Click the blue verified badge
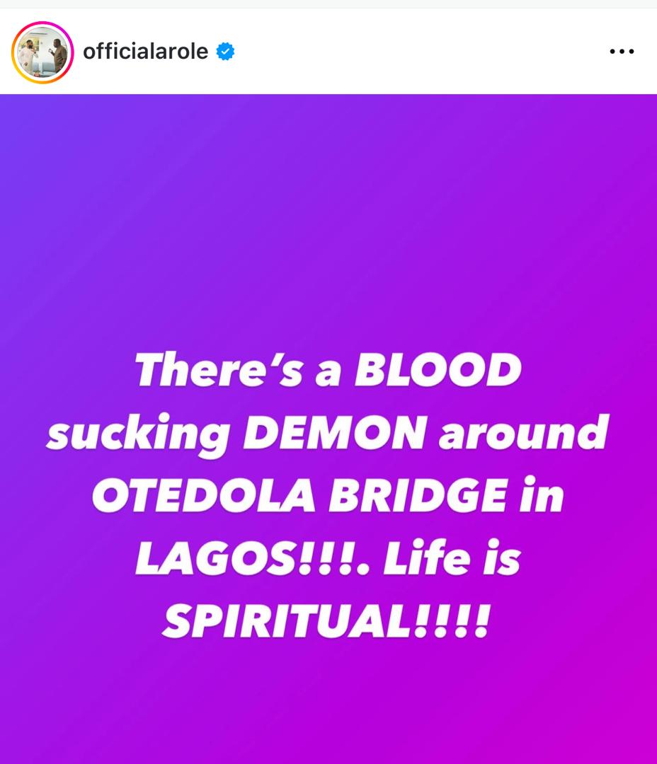The image size is (657, 764). point(225,52)
